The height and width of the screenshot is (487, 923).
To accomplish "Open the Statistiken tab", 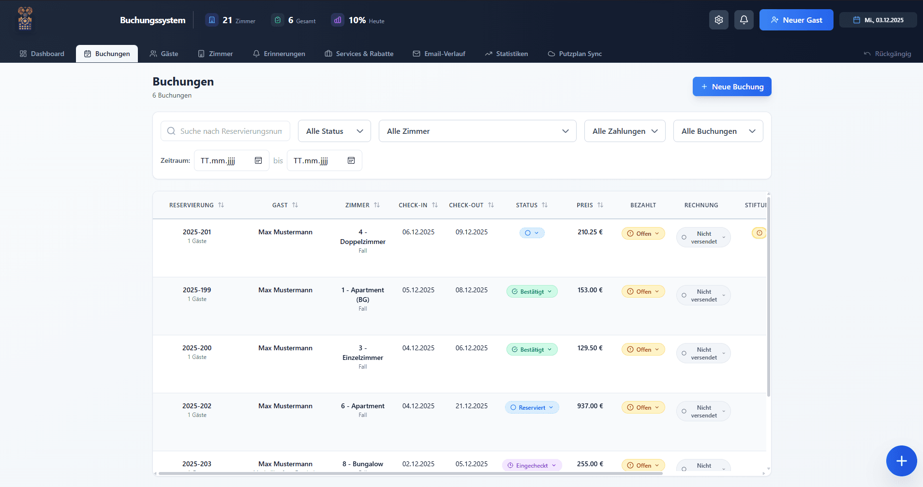I will coord(506,54).
